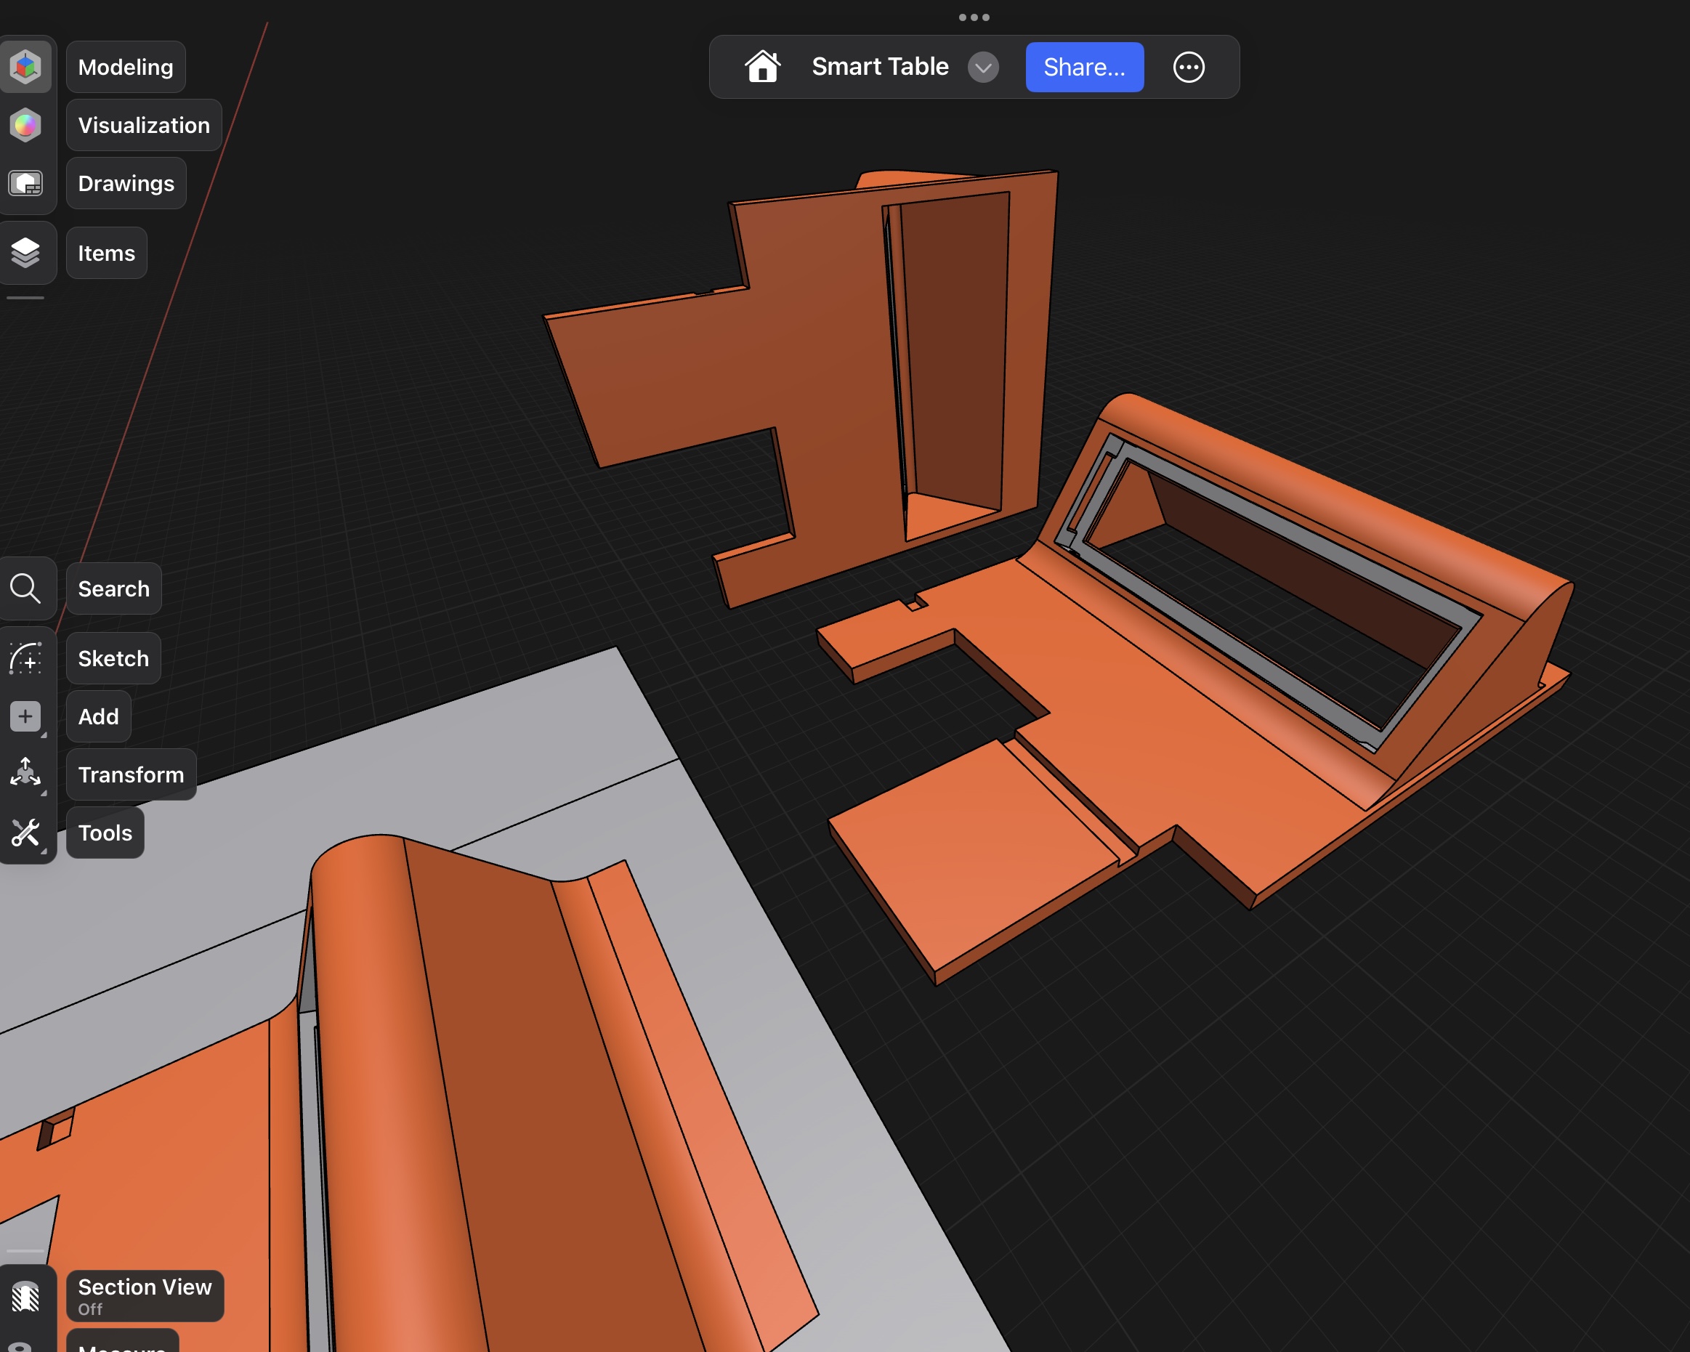The width and height of the screenshot is (1690, 1352).
Task: Open the Items layers icon
Action: point(26,253)
